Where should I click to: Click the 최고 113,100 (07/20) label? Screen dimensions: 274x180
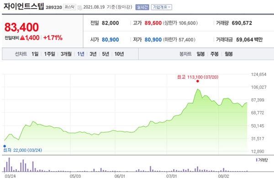198,77
